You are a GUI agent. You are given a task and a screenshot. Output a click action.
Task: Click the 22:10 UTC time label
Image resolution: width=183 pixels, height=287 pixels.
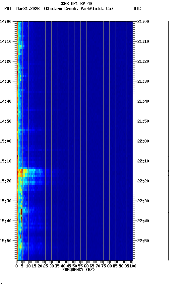[x=143, y=161]
